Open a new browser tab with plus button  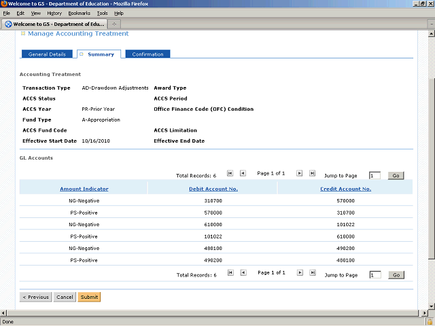114,24
